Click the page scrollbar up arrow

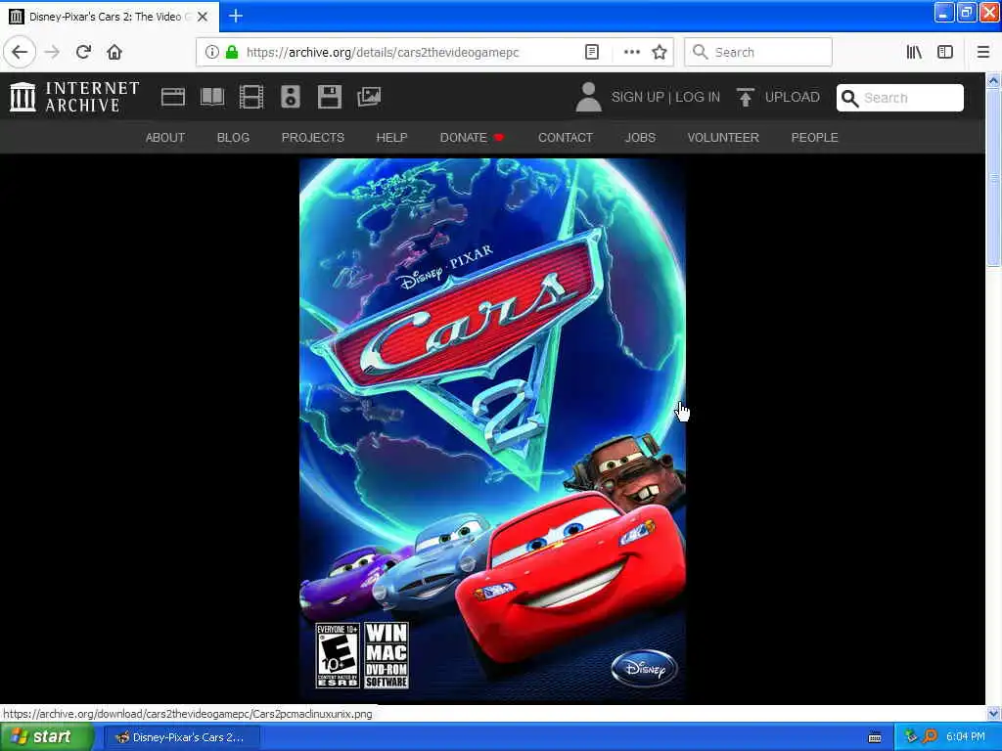pyautogui.click(x=993, y=81)
